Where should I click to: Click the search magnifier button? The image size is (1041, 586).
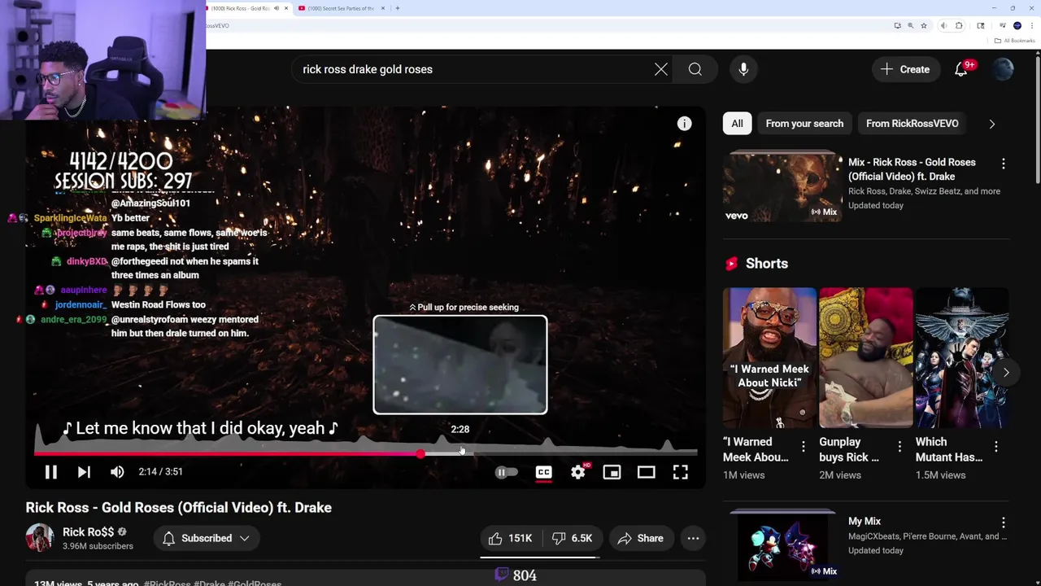[x=695, y=69]
